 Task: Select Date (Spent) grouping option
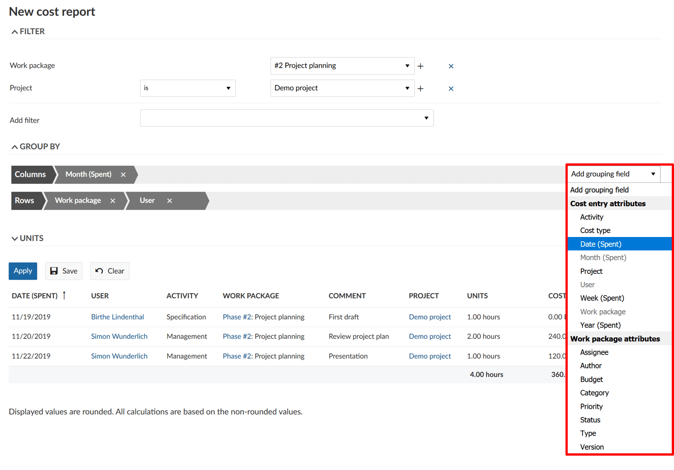pos(600,244)
